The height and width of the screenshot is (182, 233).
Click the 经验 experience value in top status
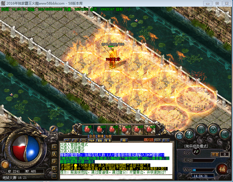click(x=45, y=9)
